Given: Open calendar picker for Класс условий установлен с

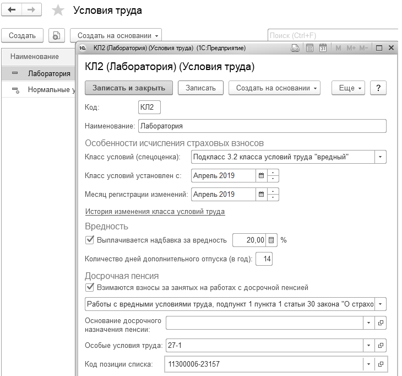Looking at the screenshot, I should pos(261,175).
